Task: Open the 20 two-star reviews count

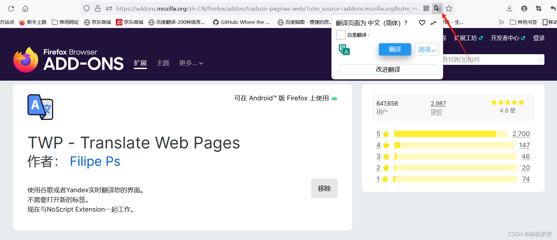Action: pos(526,168)
